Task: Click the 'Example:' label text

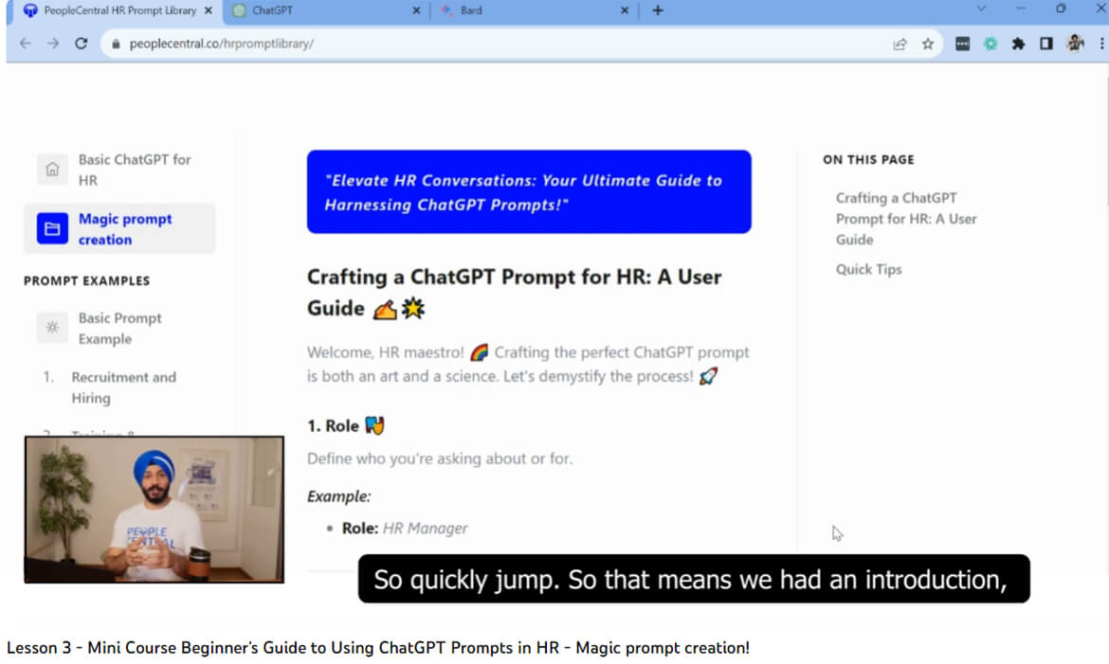Action: tap(338, 496)
